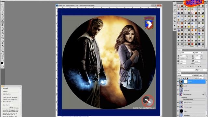The image size is (208, 117).
Task: Click the Layers panel vertical scrollbar
Action: [206, 98]
